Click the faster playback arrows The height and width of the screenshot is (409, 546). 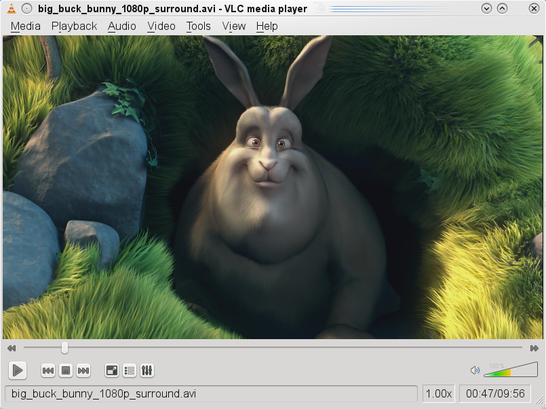(535, 347)
